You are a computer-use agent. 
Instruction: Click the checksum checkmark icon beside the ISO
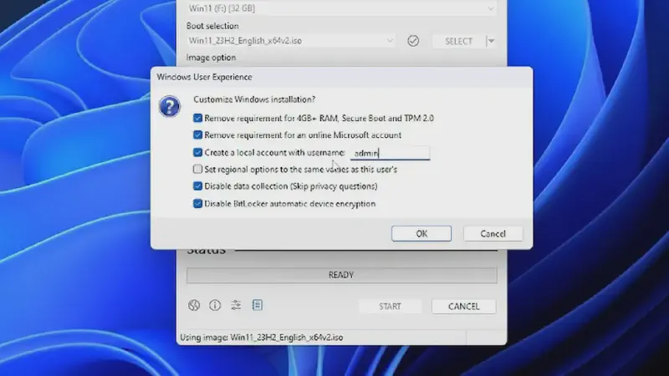point(412,41)
